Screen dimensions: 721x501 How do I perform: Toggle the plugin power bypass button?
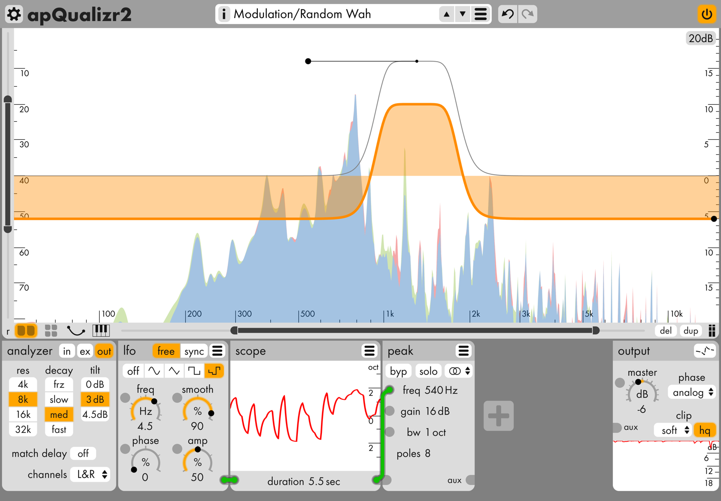[x=707, y=14]
